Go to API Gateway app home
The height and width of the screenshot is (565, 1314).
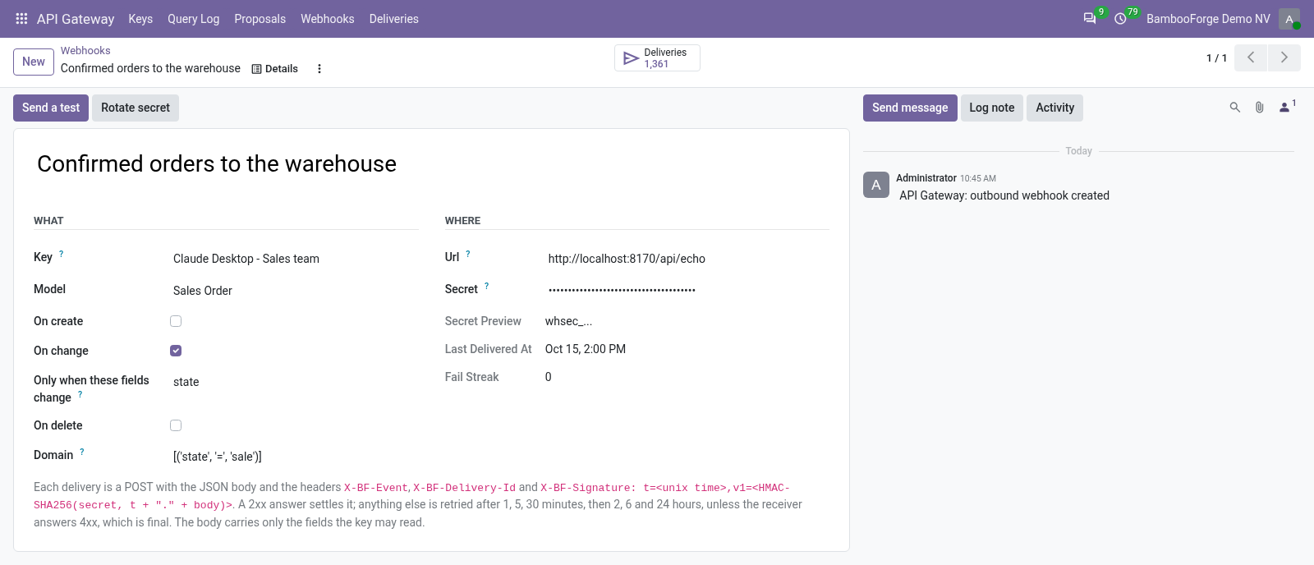[x=76, y=19]
